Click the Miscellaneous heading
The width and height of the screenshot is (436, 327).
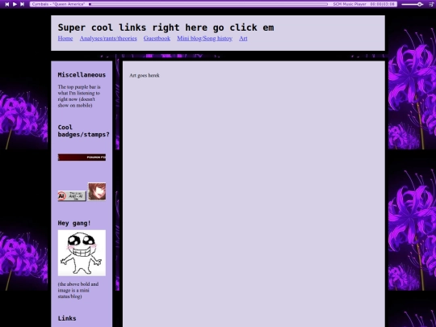coord(82,75)
